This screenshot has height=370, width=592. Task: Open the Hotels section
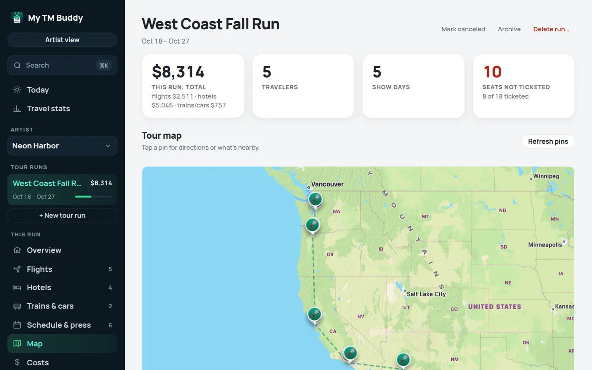pyautogui.click(x=62, y=288)
